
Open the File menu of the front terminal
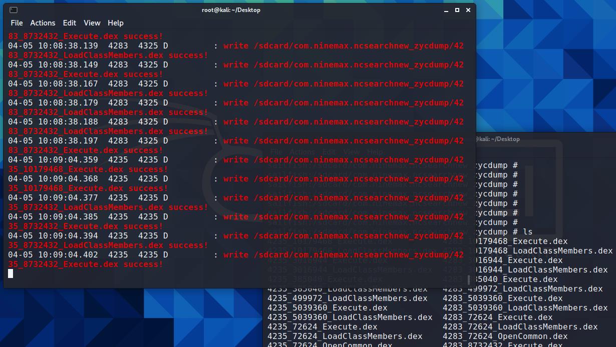[x=17, y=22]
